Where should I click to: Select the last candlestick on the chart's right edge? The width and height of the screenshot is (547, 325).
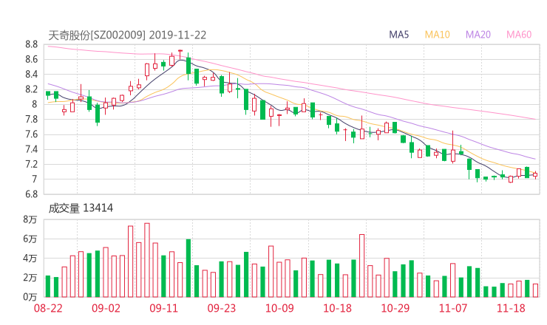tap(535, 175)
